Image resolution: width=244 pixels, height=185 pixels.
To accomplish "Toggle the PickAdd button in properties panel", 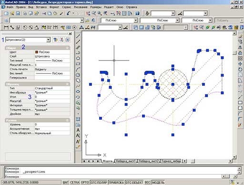I will click(x=67, y=40).
